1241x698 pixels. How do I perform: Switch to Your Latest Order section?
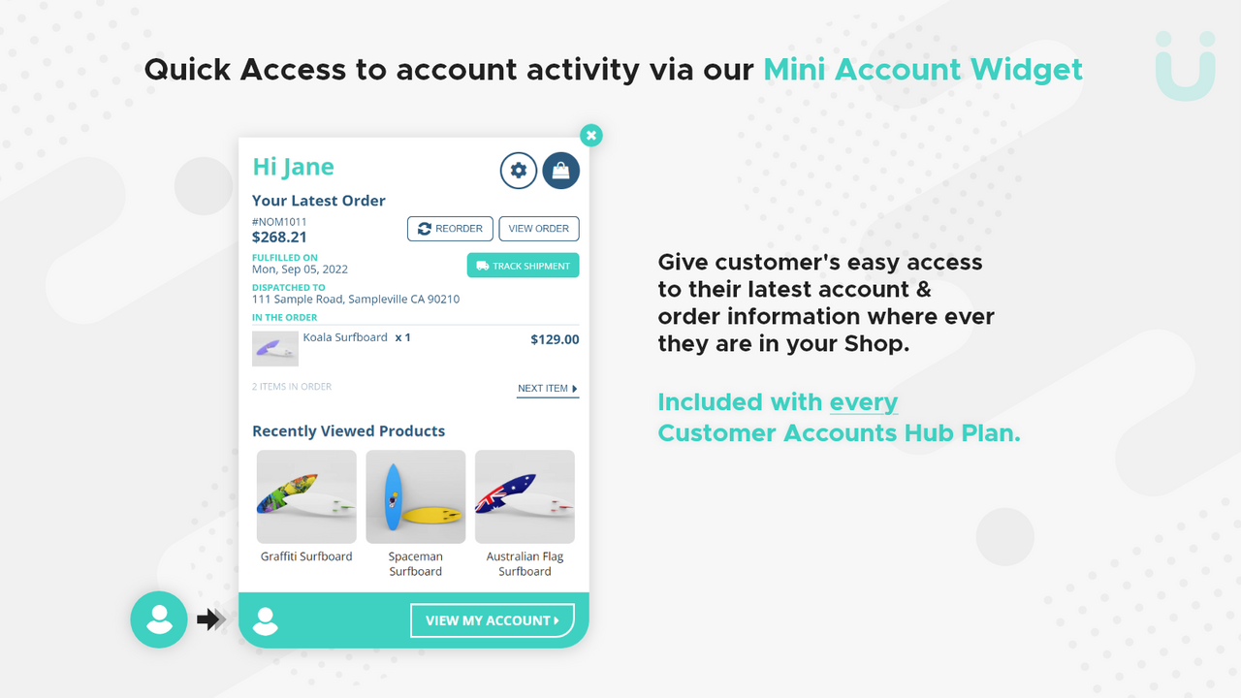(318, 201)
